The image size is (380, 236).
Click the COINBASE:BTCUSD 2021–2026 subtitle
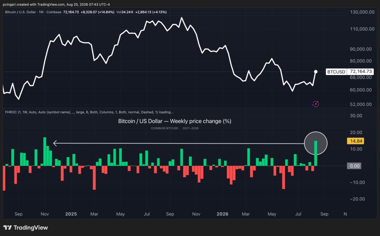coord(175,128)
